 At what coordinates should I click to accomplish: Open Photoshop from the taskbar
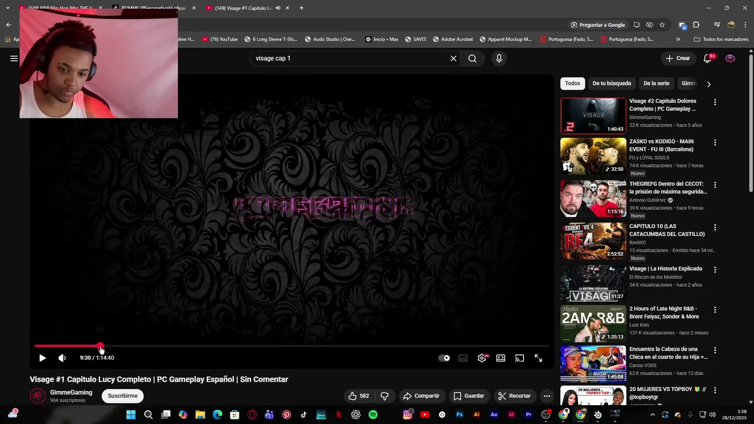coord(459,415)
